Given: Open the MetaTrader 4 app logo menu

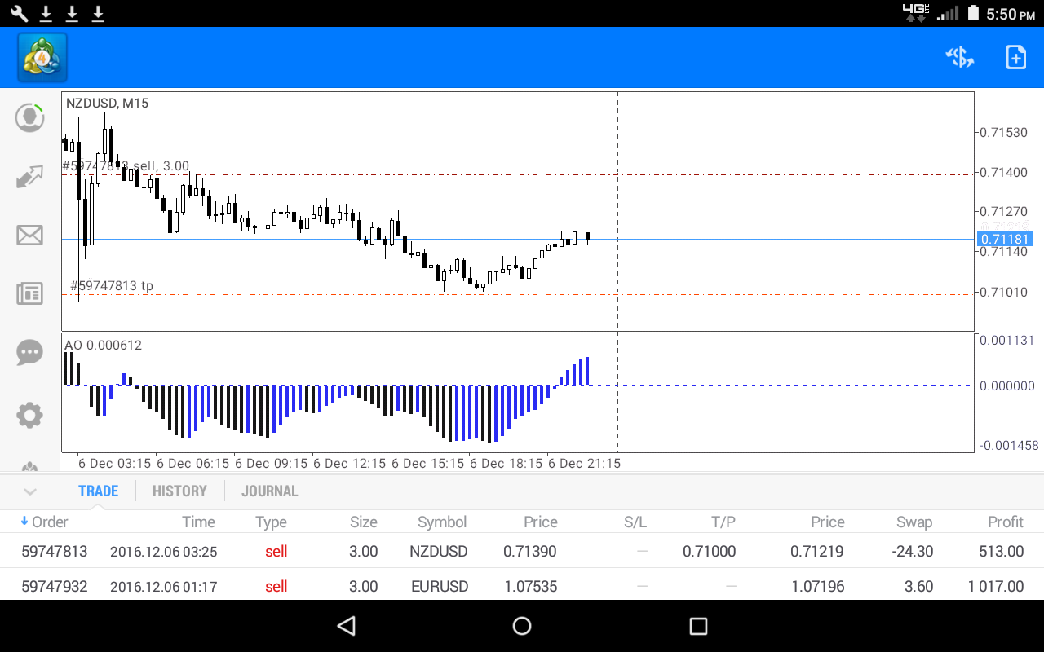Looking at the screenshot, I should [x=41, y=57].
